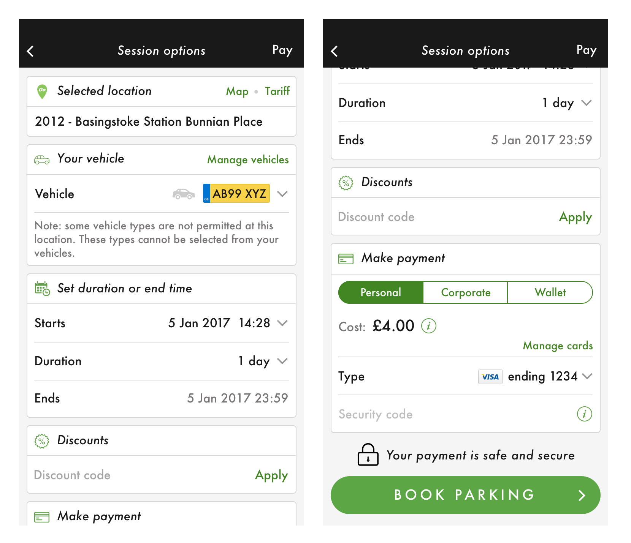The width and height of the screenshot is (631, 543).
Task: Click the Make payment card icon
Action: point(346,258)
